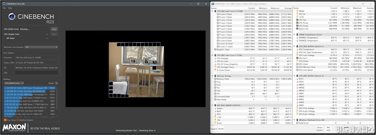
Task: Select the Command Rate timing icon
Action: pos(215,97)
